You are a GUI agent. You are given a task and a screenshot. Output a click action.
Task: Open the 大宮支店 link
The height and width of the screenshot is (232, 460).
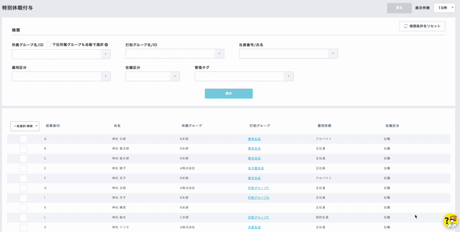(254, 227)
